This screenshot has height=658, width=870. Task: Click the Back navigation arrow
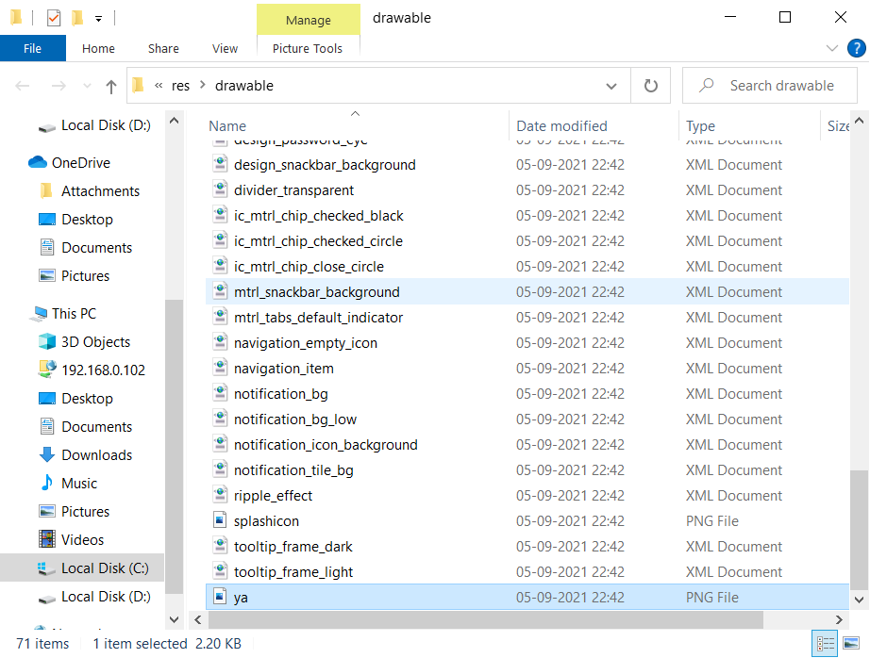pyautogui.click(x=23, y=86)
